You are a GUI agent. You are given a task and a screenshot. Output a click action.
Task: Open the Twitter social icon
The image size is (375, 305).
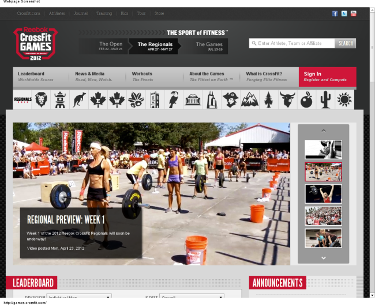(x=344, y=13)
